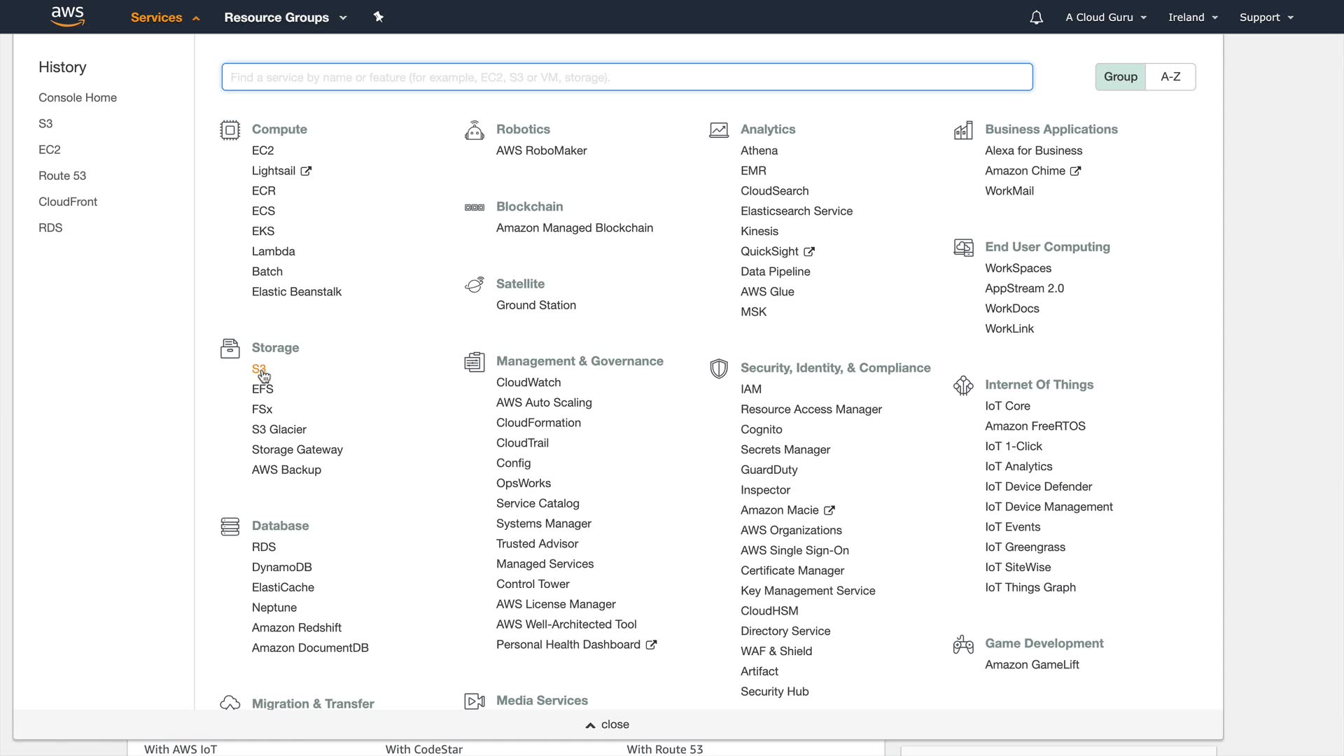Expand the Resource Groups dropdown
Screen dimensions: 1344x756
(x=285, y=17)
